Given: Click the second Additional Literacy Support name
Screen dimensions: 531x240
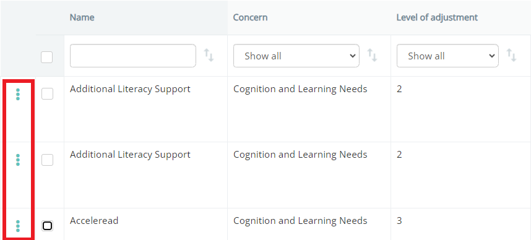Looking at the screenshot, I should click(x=130, y=155).
